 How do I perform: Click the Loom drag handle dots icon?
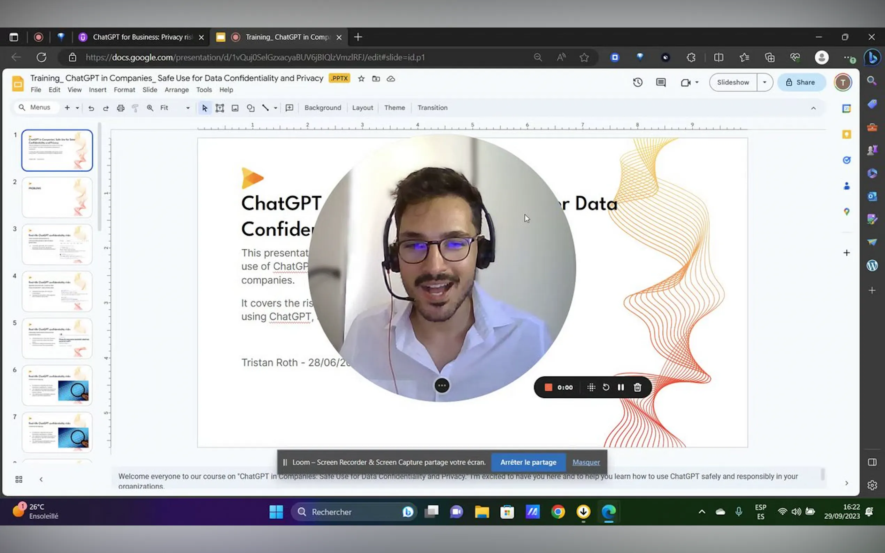[x=591, y=387]
